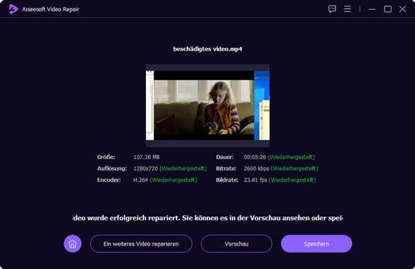Click the repaired video preview thumbnail

207,105
